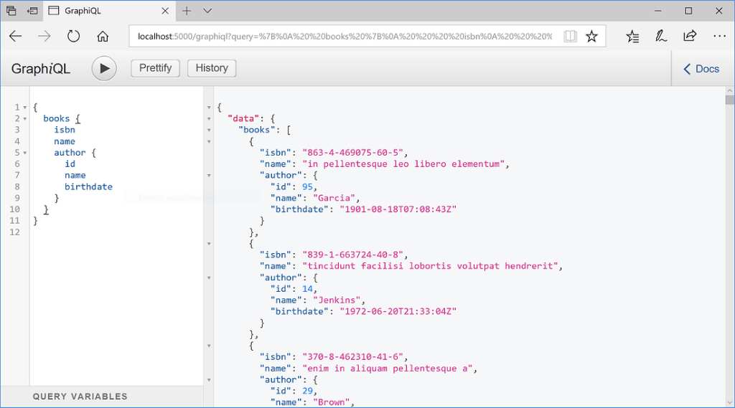
Task: Collapse the author block on line 5
Action: tap(25, 153)
